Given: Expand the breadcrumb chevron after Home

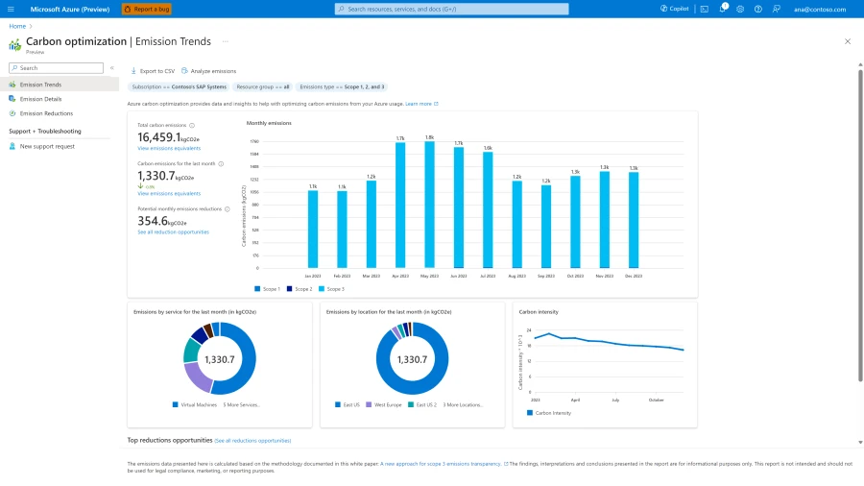Looking at the screenshot, I should 31,26.
